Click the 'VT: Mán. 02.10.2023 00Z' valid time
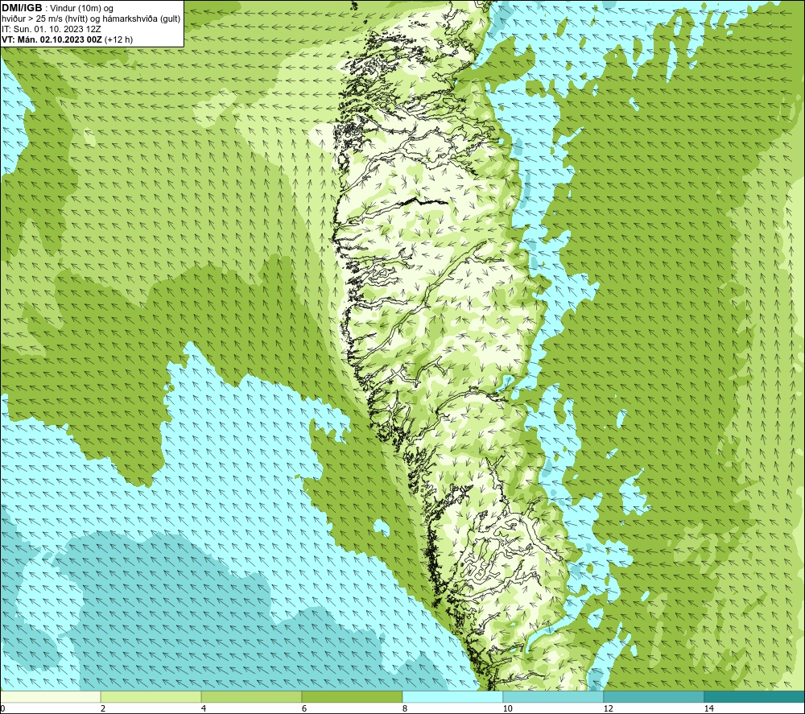 pos(52,39)
